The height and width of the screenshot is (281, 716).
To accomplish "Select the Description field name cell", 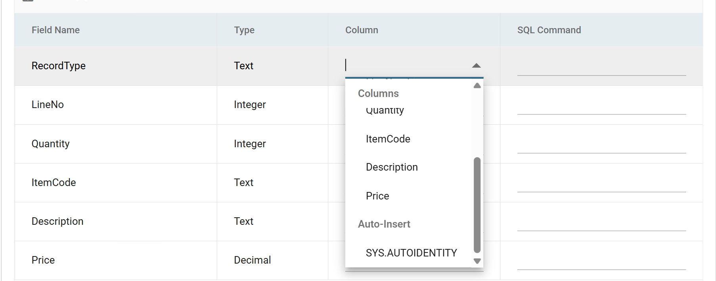I will click(116, 221).
